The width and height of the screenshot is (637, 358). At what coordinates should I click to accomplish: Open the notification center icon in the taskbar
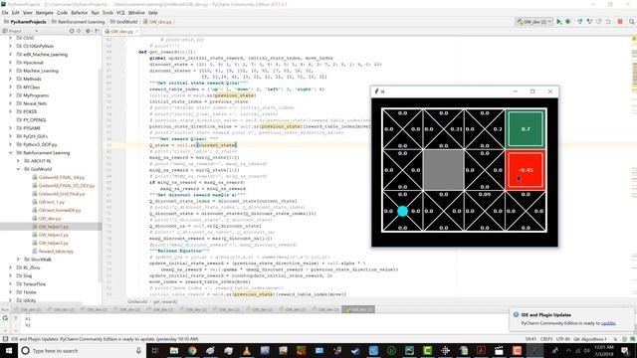point(626,351)
